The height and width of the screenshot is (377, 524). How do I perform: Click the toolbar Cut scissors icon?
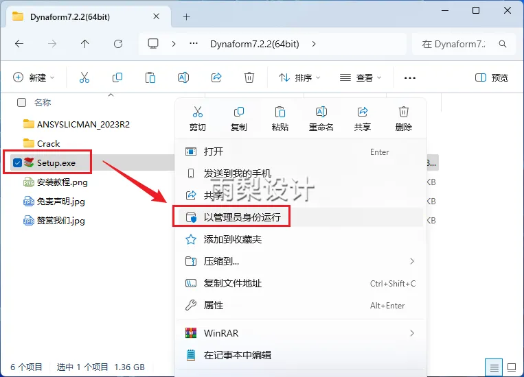click(84, 77)
